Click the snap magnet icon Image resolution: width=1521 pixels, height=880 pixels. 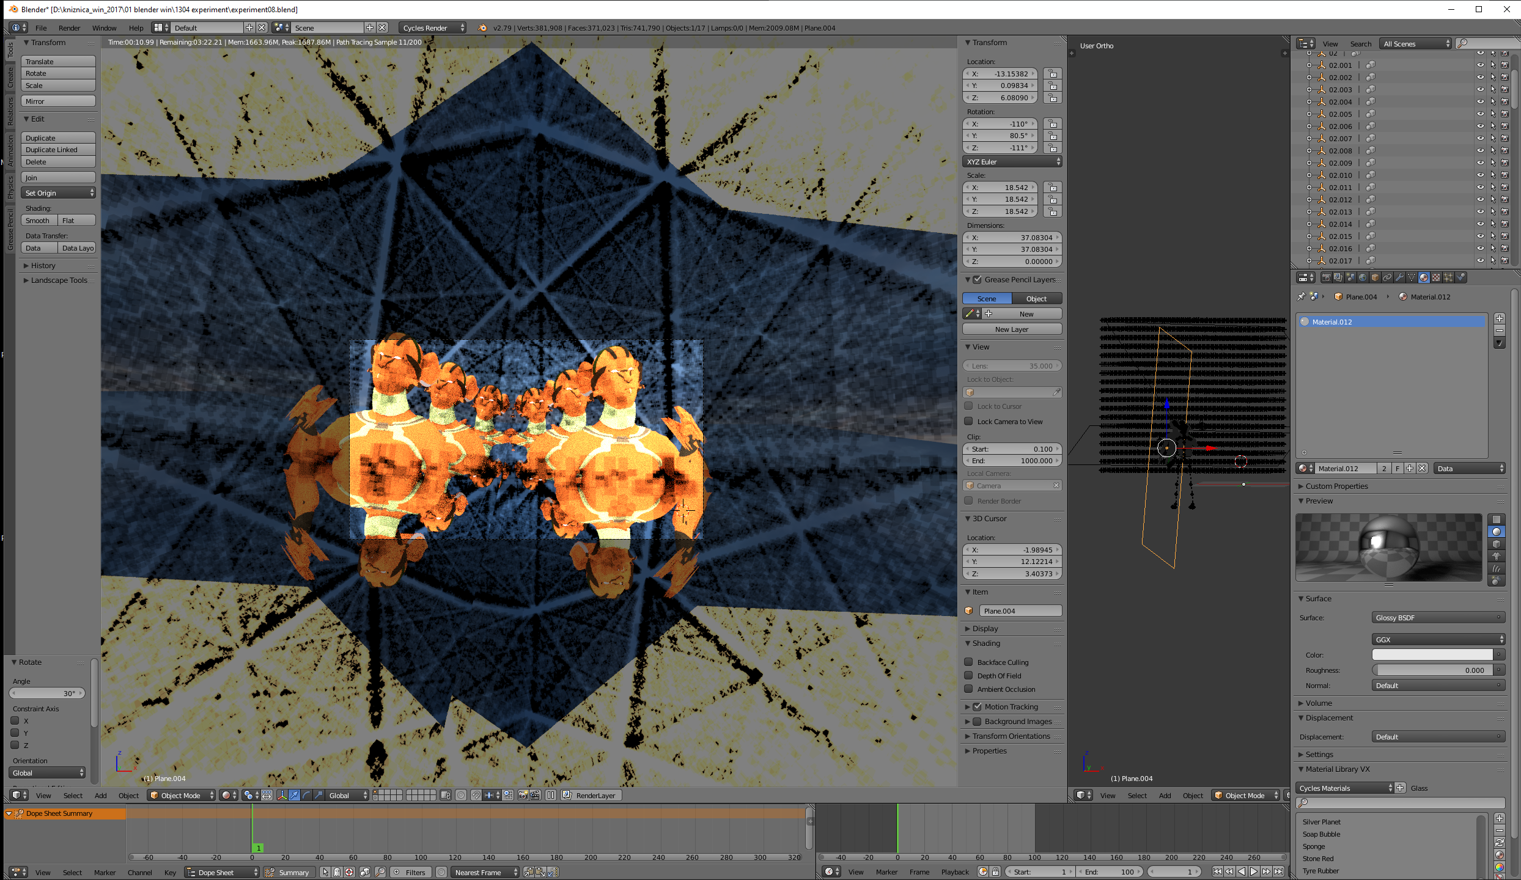[x=476, y=795]
